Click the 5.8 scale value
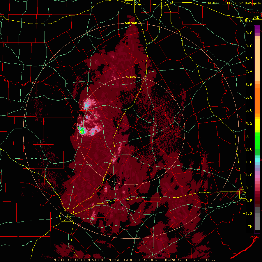The width and height of the screenshot is (262, 262). click(x=249, y=98)
